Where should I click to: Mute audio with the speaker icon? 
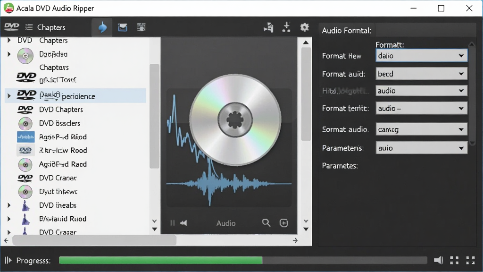[x=438, y=260]
